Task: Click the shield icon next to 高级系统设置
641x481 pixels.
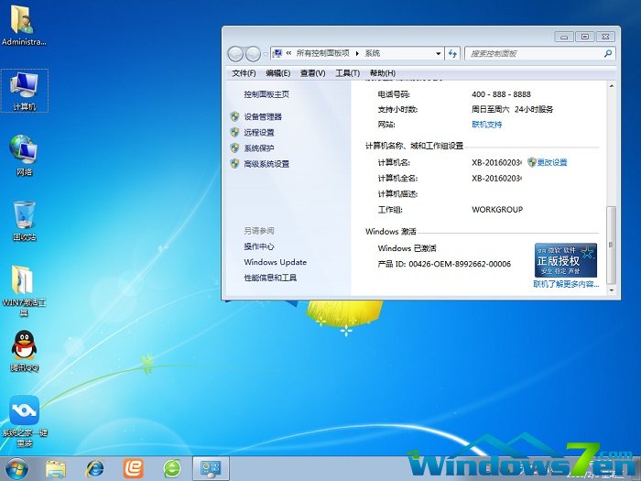Action: (x=234, y=164)
